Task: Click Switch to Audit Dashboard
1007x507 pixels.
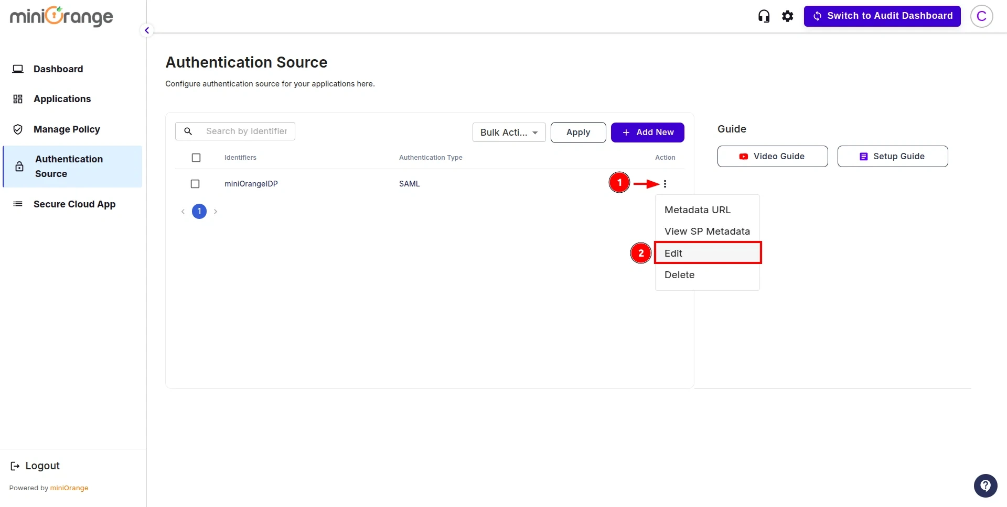Action: (x=882, y=16)
